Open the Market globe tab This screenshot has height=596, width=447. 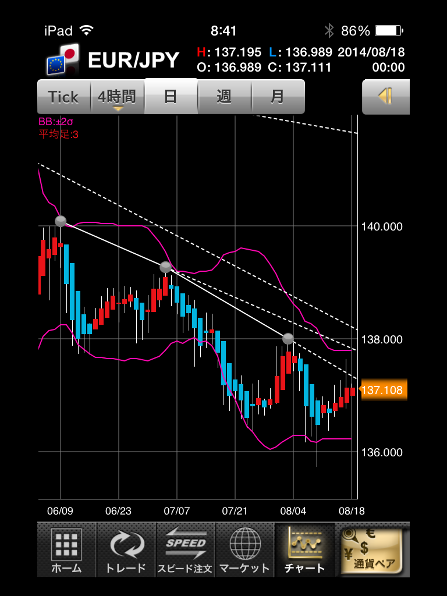(x=245, y=549)
